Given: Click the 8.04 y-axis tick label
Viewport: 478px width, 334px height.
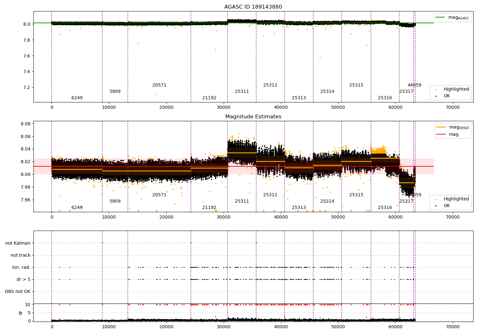Looking at the screenshot, I should (25, 149).
